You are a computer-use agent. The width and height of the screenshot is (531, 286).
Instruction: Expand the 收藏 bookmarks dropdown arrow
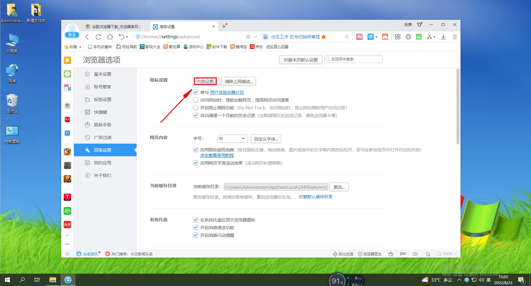[x=80, y=47]
